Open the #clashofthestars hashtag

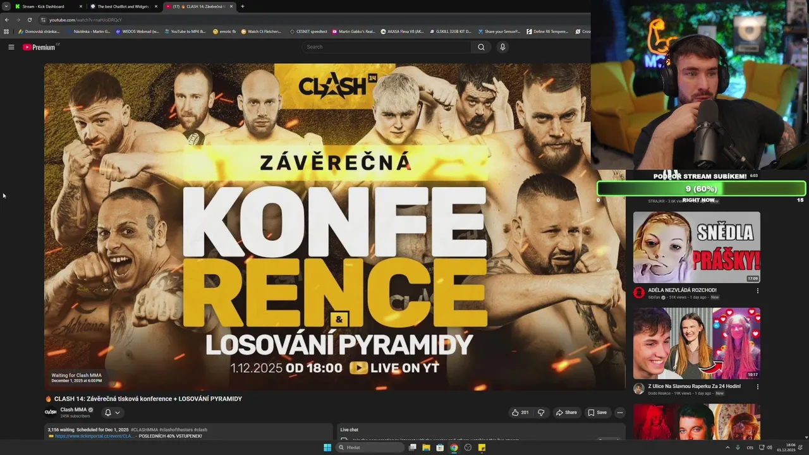tap(176, 430)
